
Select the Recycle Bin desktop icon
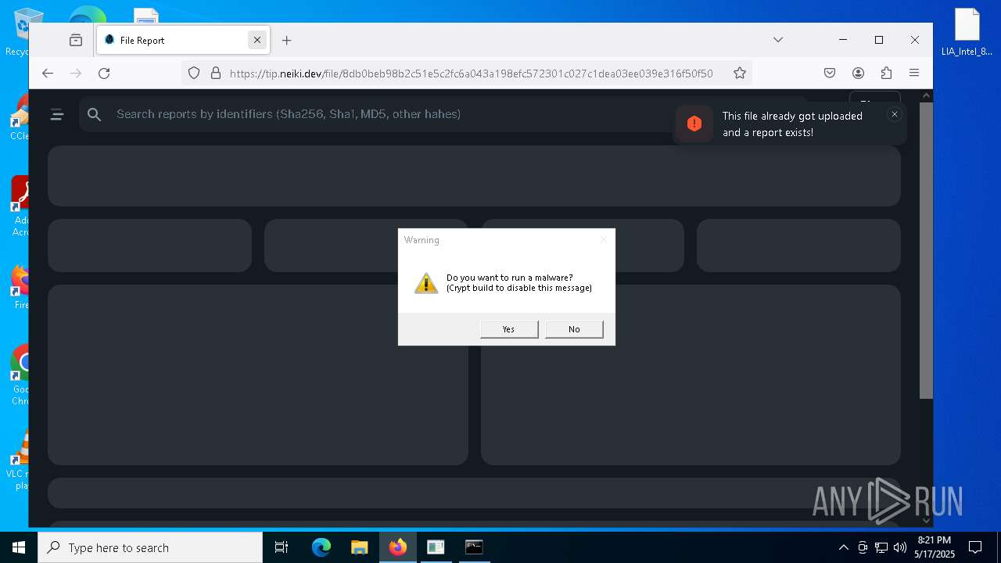(x=19, y=32)
